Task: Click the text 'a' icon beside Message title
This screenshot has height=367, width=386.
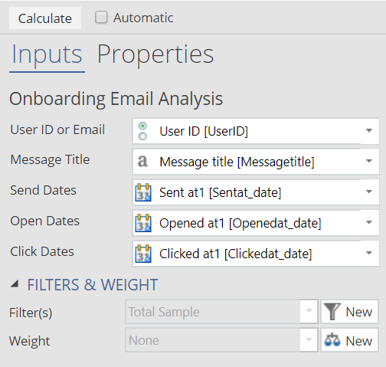Action: click(x=142, y=162)
